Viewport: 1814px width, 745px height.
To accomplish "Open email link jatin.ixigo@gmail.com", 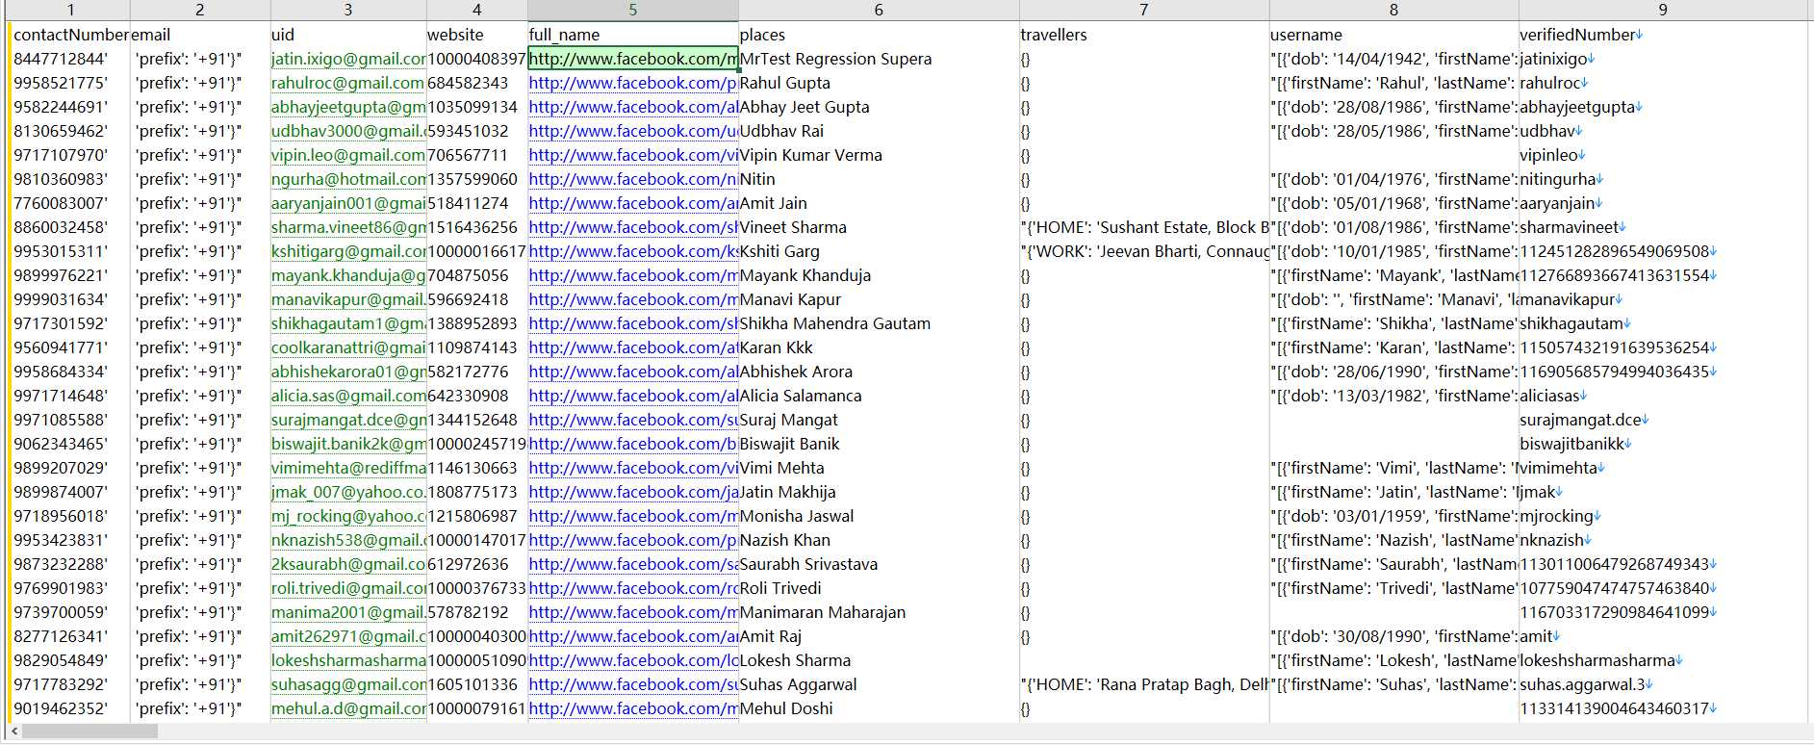I will coord(347,59).
